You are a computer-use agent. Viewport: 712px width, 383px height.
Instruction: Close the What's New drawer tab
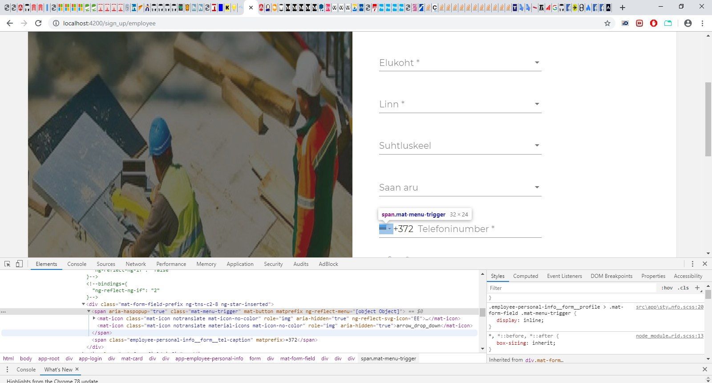pyautogui.click(x=77, y=369)
